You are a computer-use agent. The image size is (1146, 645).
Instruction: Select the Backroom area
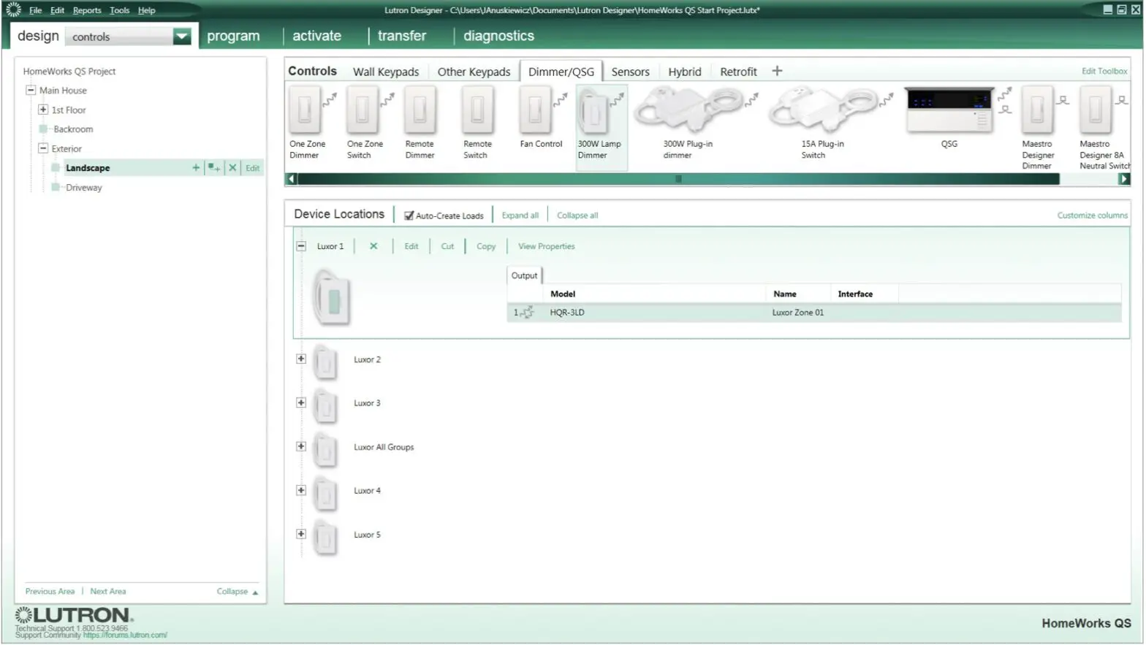pos(73,129)
